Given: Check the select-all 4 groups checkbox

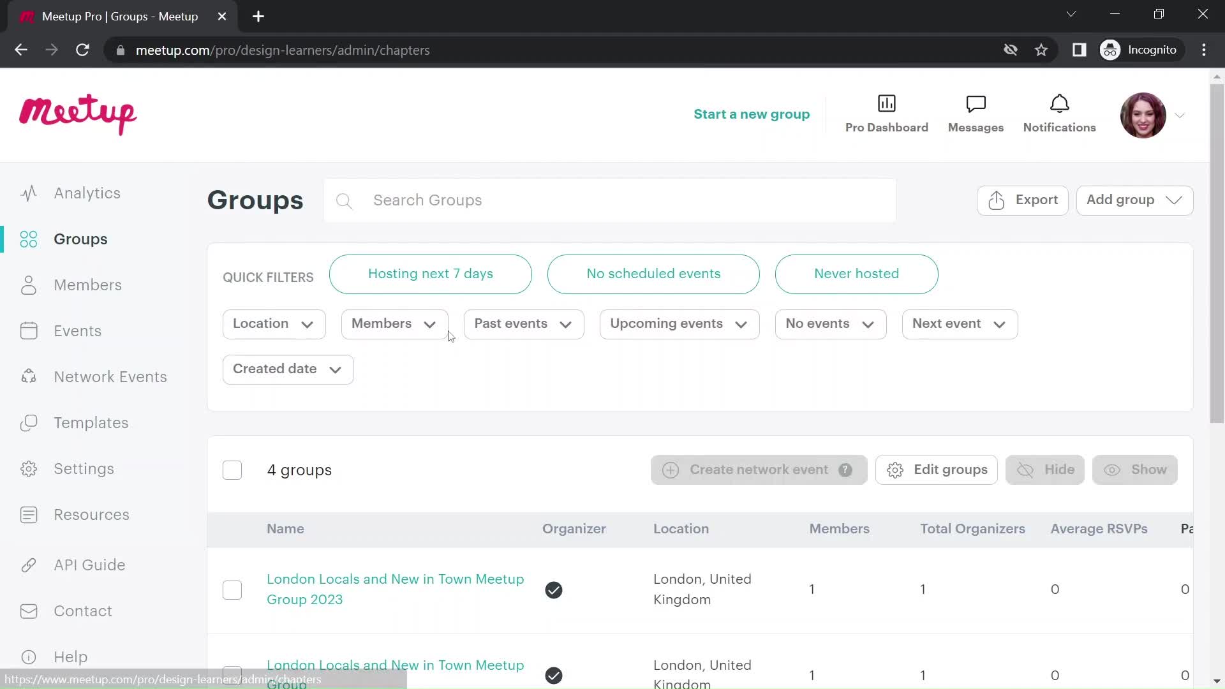Looking at the screenshot, I should point(232,470).
